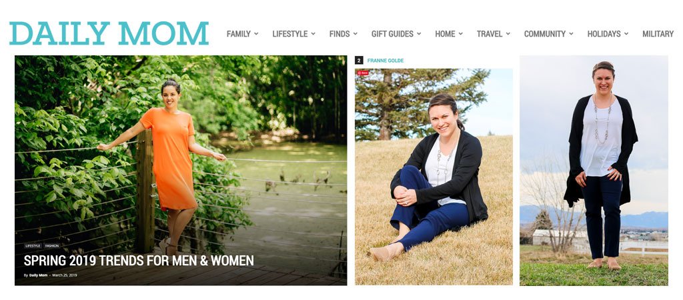
Task: Open the Franne Golde link
Action: coord(386,61)
